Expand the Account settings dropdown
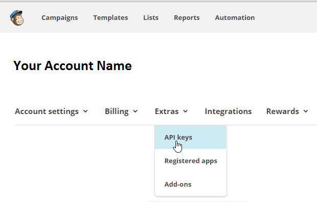This screenshot has height=202, width=317. click(x=51, y=111)
